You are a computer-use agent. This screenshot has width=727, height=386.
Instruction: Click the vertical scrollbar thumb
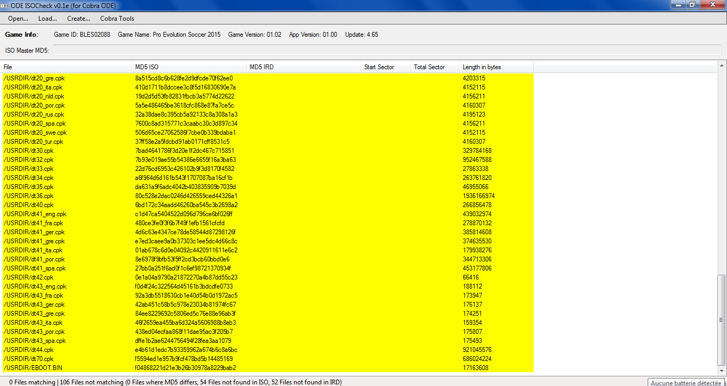(x=722, y=319)
